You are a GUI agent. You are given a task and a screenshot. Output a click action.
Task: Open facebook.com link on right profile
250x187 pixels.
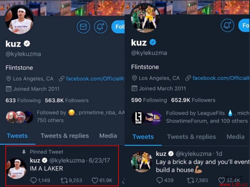[221, 78]
